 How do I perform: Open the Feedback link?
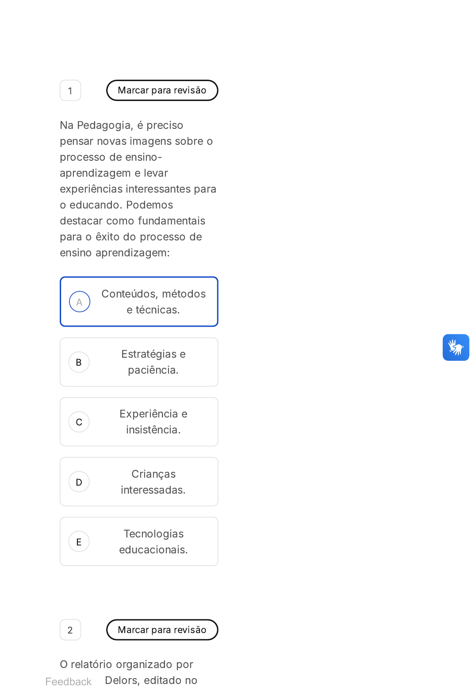click(x=69, y=682)
